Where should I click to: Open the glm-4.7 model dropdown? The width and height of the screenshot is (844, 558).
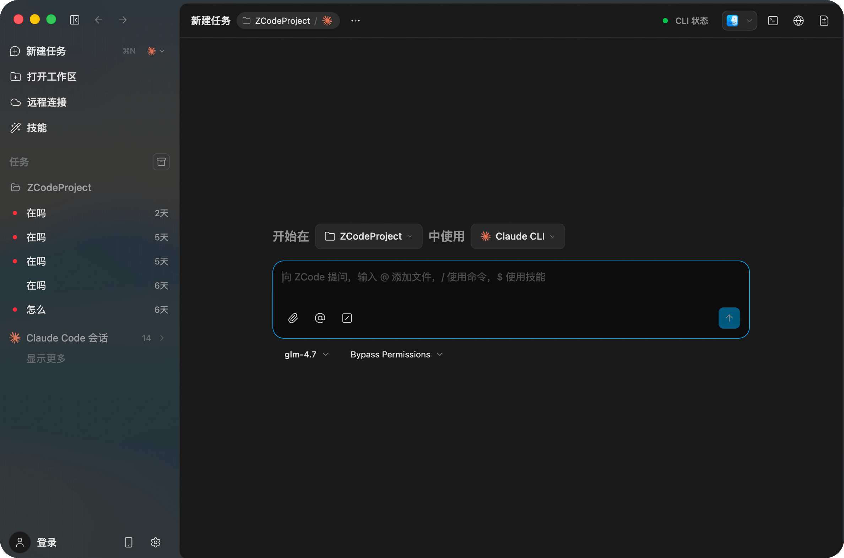pyautogui.click(x=306, y=355)
